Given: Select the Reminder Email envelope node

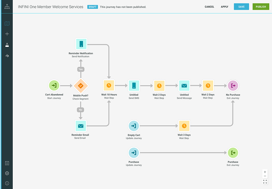Looking at the screenshot, I should tap(81, 126).
